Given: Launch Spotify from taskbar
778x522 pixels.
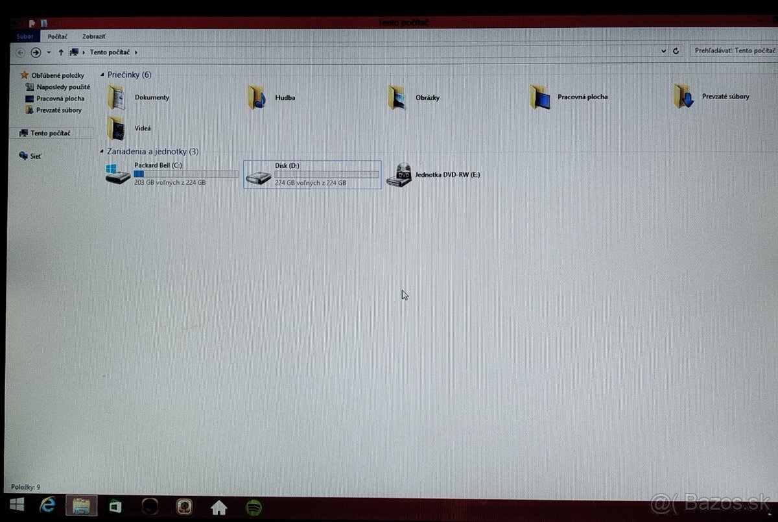Looking at the screenshot, I should point(253,506).
